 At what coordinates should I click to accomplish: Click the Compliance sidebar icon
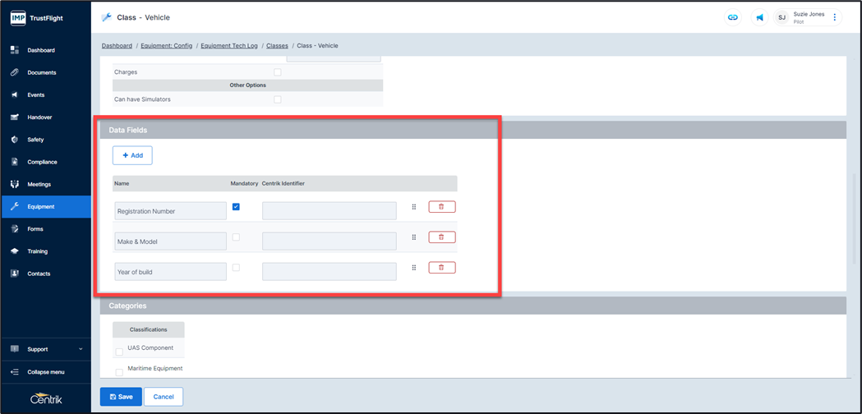point(15,162)
